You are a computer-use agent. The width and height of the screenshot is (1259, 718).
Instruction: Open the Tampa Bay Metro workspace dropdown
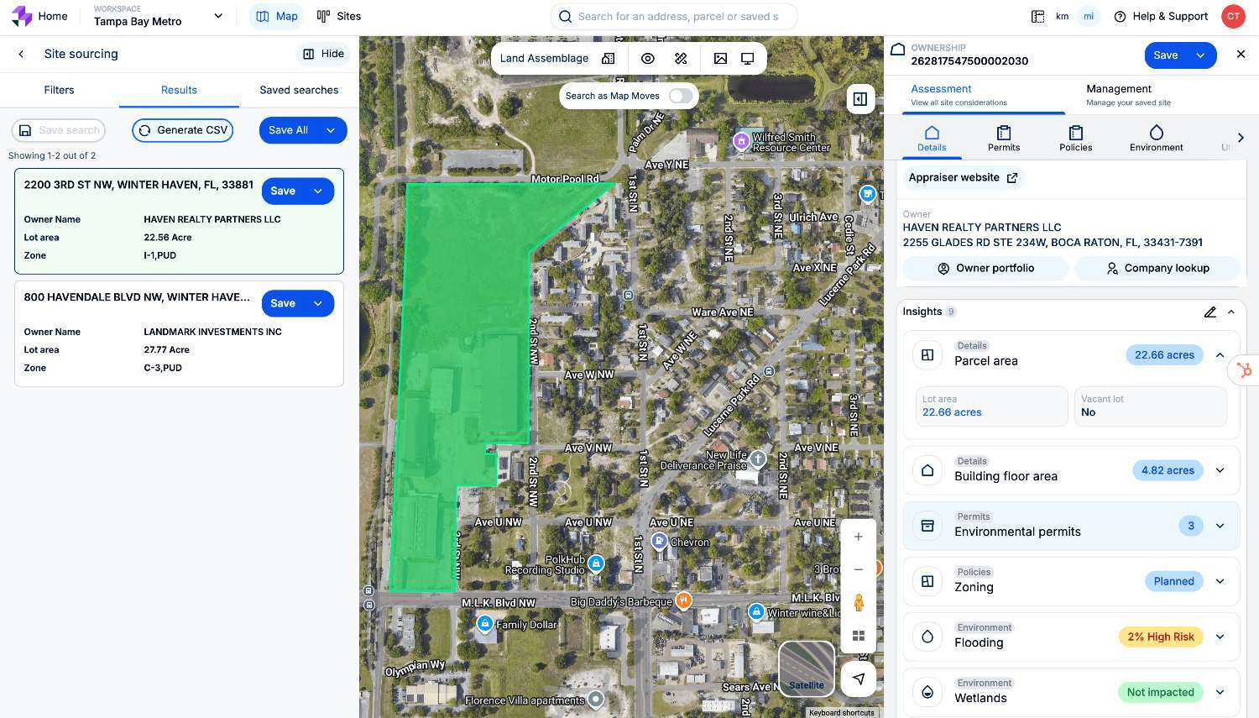pyautogui.click(x=218, y=16)
